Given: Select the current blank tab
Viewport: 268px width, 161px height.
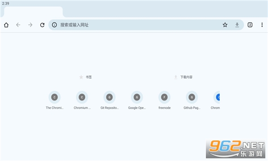Looking at the screenshot, I should 33,12.
